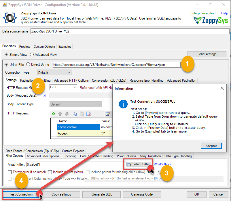Open the What's this? link

pos(162,164)
